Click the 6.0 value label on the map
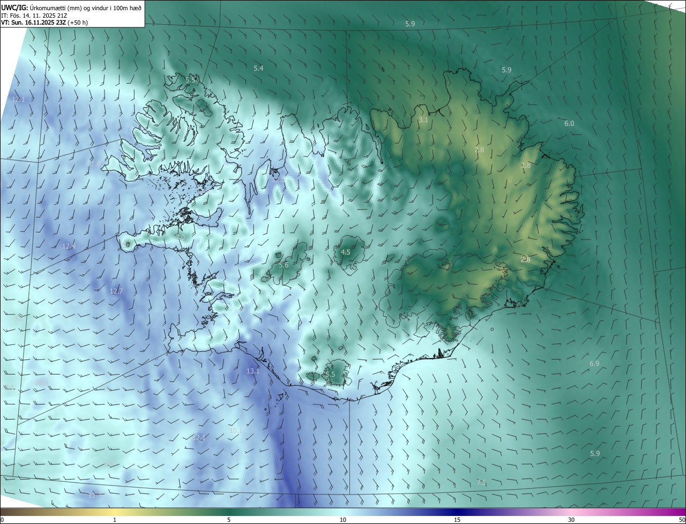Screen dimensions: 686x524 tap(569, 123)
